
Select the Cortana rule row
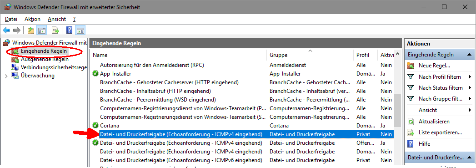click(x=242, y=125)
